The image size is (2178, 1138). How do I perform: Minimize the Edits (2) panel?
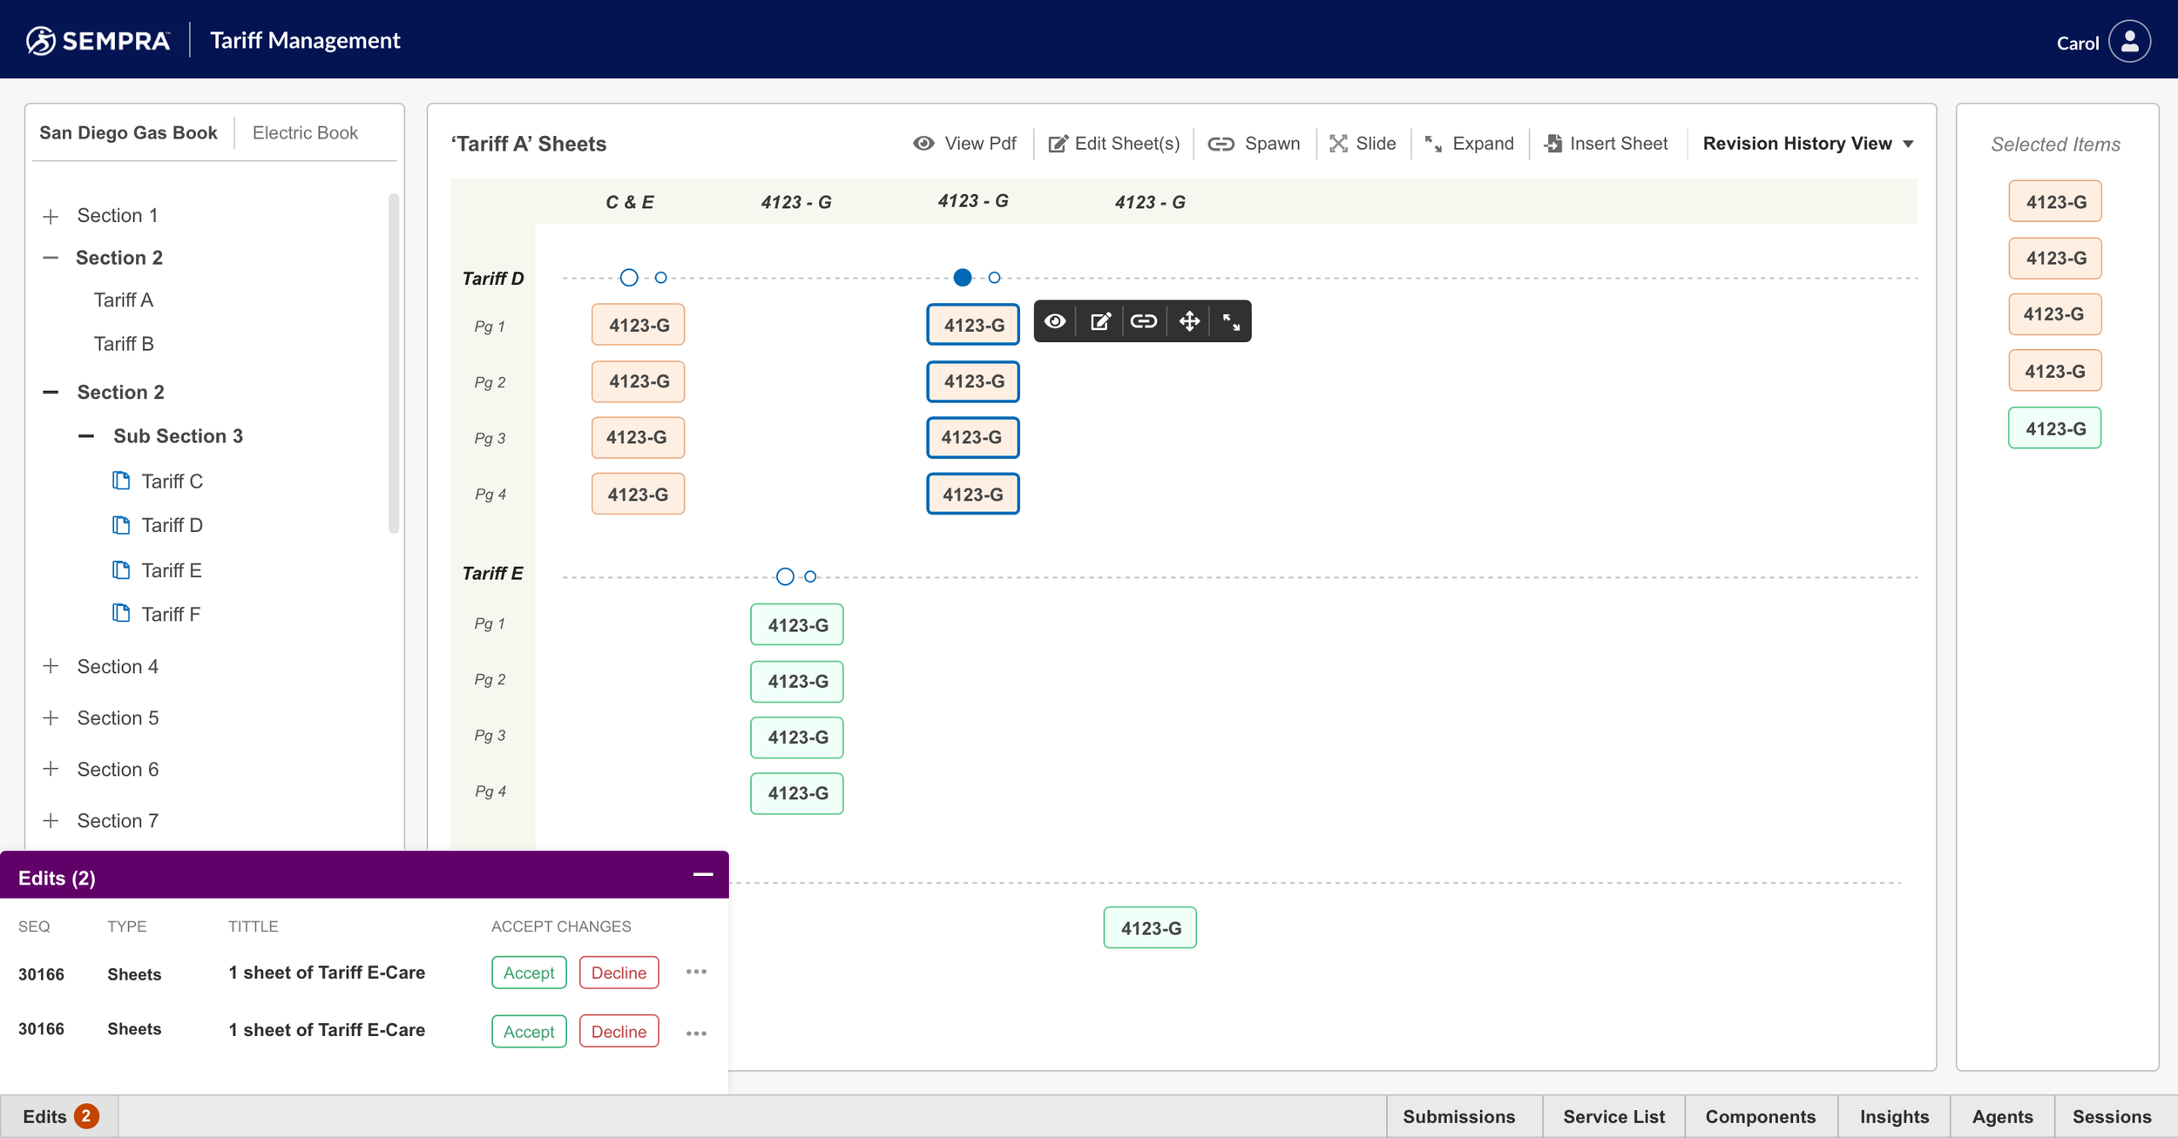(x=703, y=875)
